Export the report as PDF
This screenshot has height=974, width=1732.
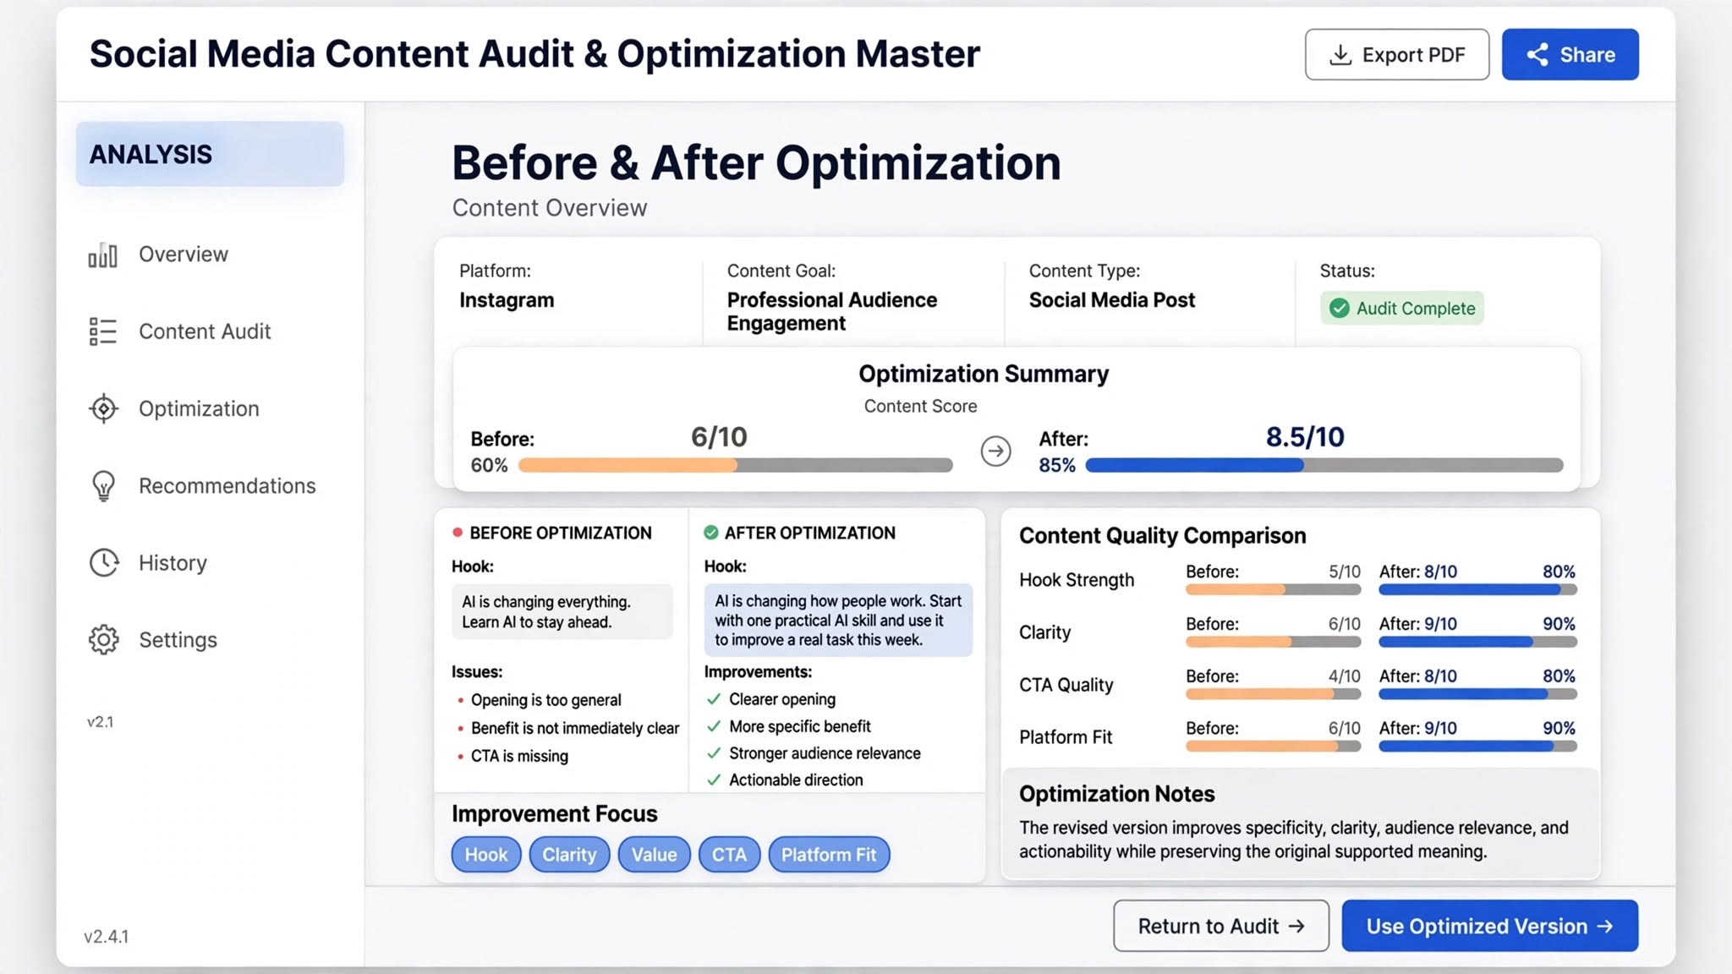pos(1397,55)
